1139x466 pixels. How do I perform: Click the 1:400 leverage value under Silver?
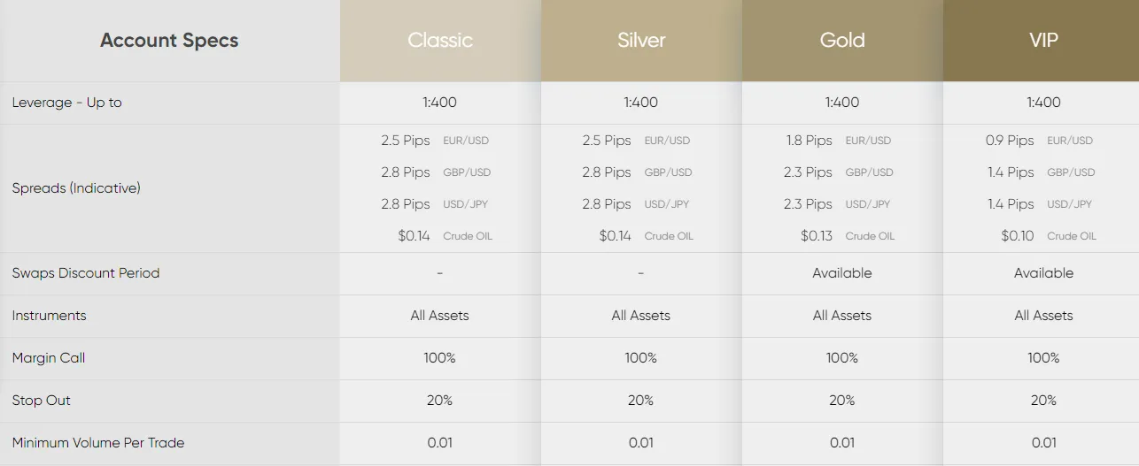(x=641, y=103)
